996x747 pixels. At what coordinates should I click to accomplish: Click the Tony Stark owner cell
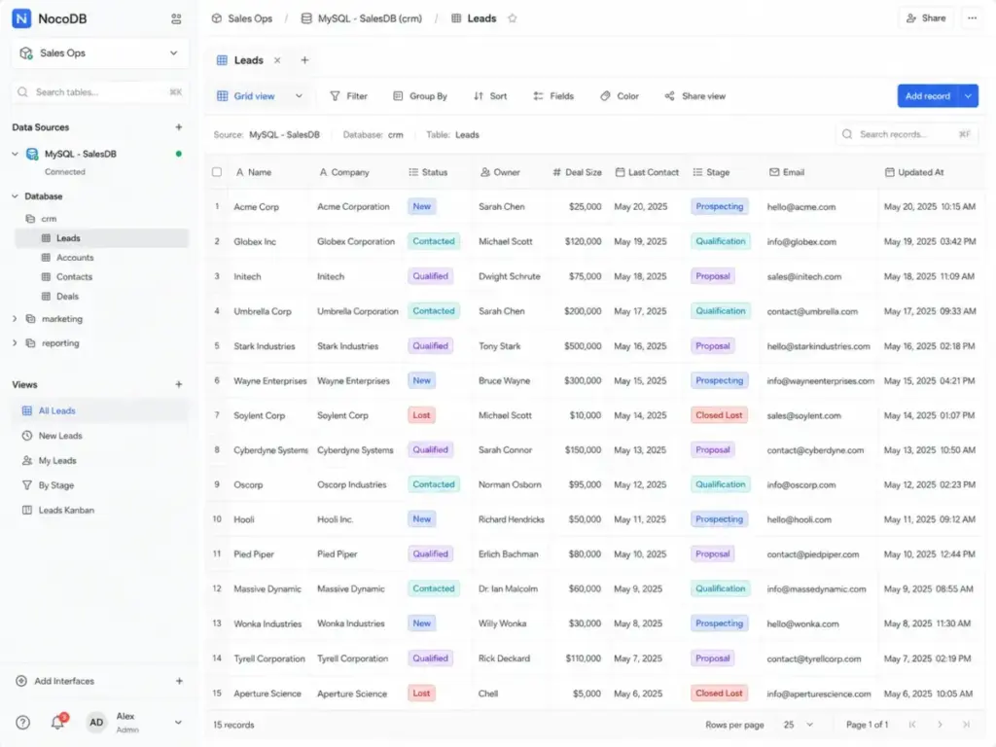coord(499,346)
